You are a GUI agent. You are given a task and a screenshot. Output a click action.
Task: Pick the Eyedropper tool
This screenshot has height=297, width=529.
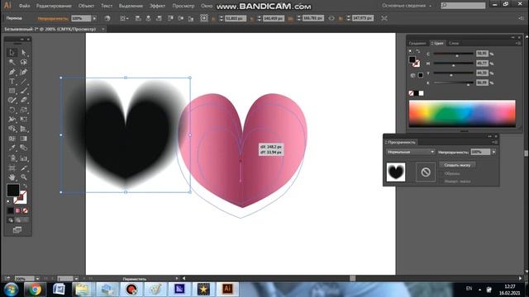click(12, 148)
